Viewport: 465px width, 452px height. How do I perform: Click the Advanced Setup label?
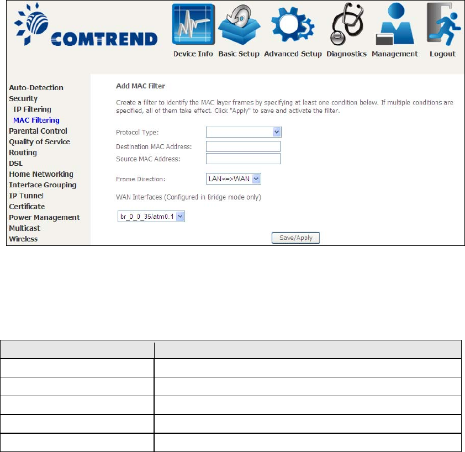(293, 54)
